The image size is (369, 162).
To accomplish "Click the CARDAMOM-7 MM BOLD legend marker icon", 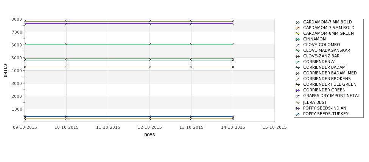I will click(298, 22).
